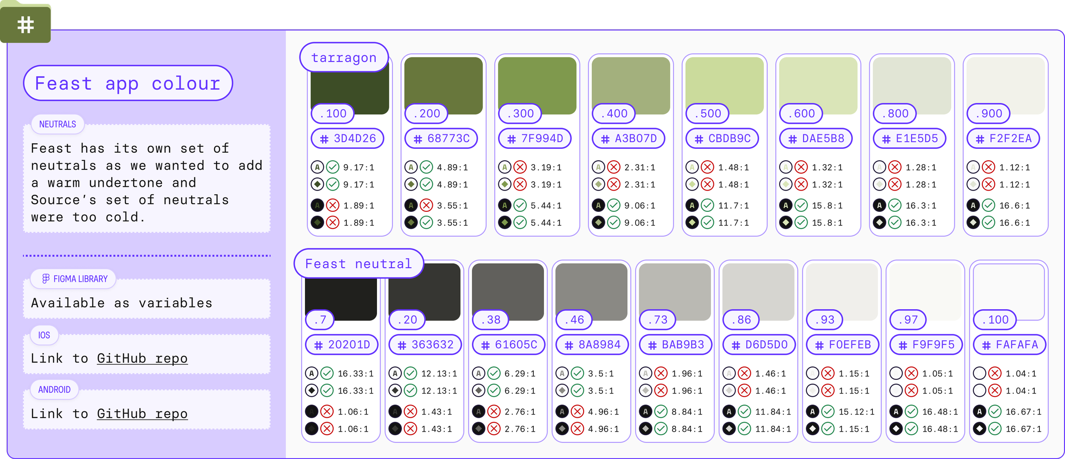Select the neutral .20 step label
The image size is (1065, 459).
click(407, 320)
